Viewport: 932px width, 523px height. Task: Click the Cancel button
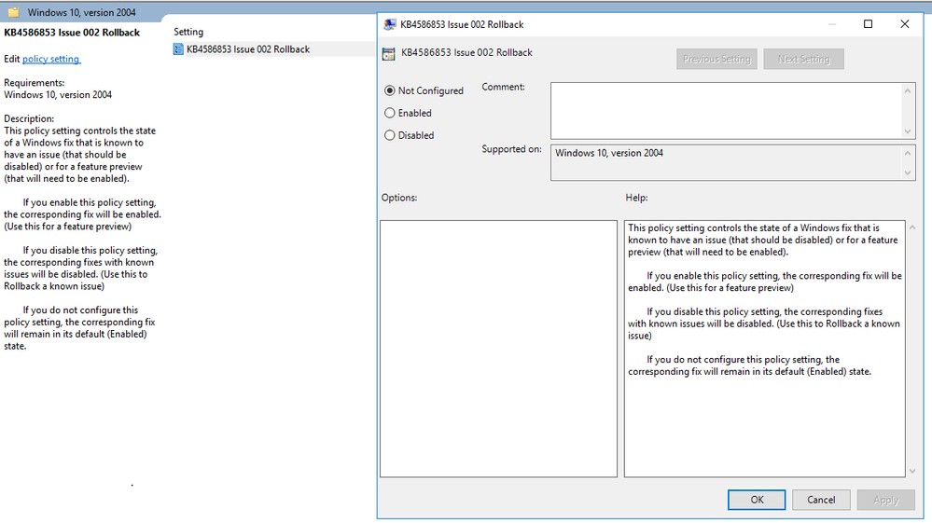[x=821, y=500]
